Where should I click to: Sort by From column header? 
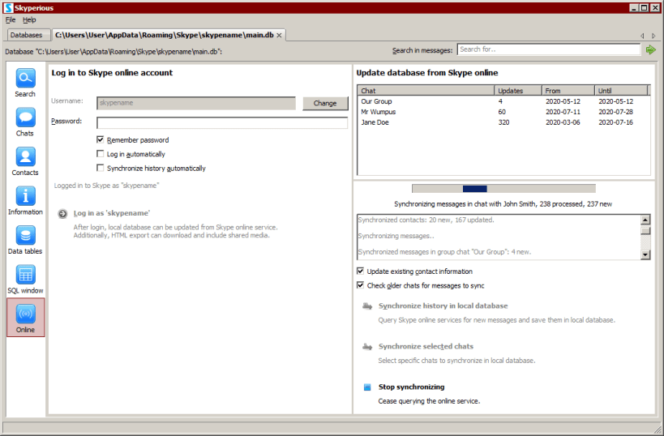(568, 91)
